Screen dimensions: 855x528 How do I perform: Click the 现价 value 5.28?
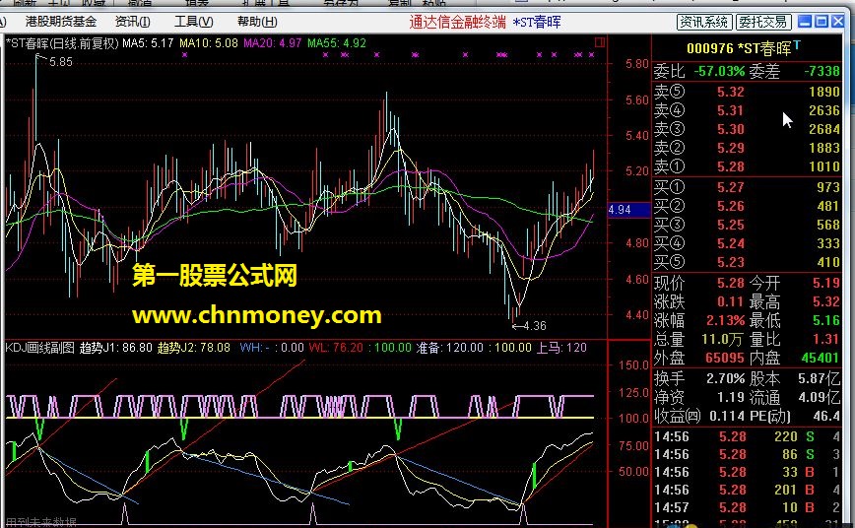click(731, 283)
